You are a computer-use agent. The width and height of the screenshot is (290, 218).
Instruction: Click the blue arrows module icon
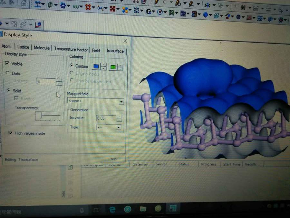136,10
